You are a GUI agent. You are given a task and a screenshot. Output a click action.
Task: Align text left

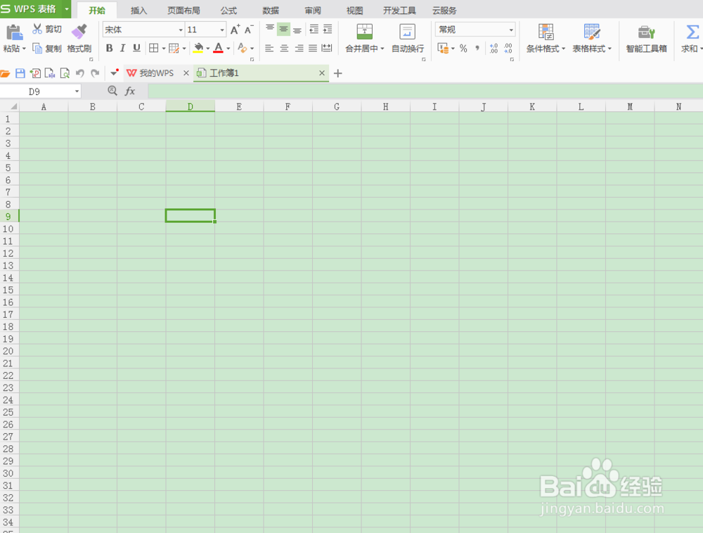269,48
